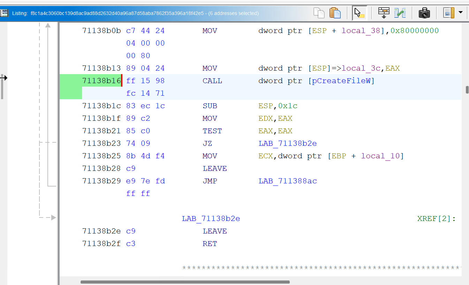Select the RET instruction at 71138b2f
469x285 pixels.
click(x=210, y=244)
